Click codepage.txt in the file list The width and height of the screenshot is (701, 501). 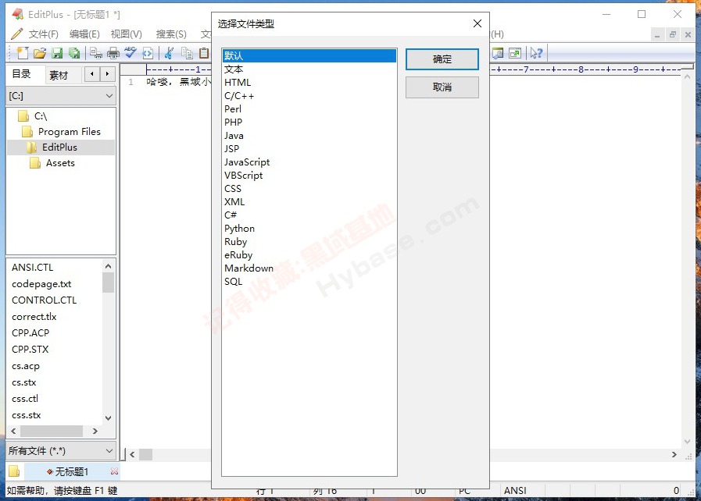pyautogui.click(x=41, y=284)
